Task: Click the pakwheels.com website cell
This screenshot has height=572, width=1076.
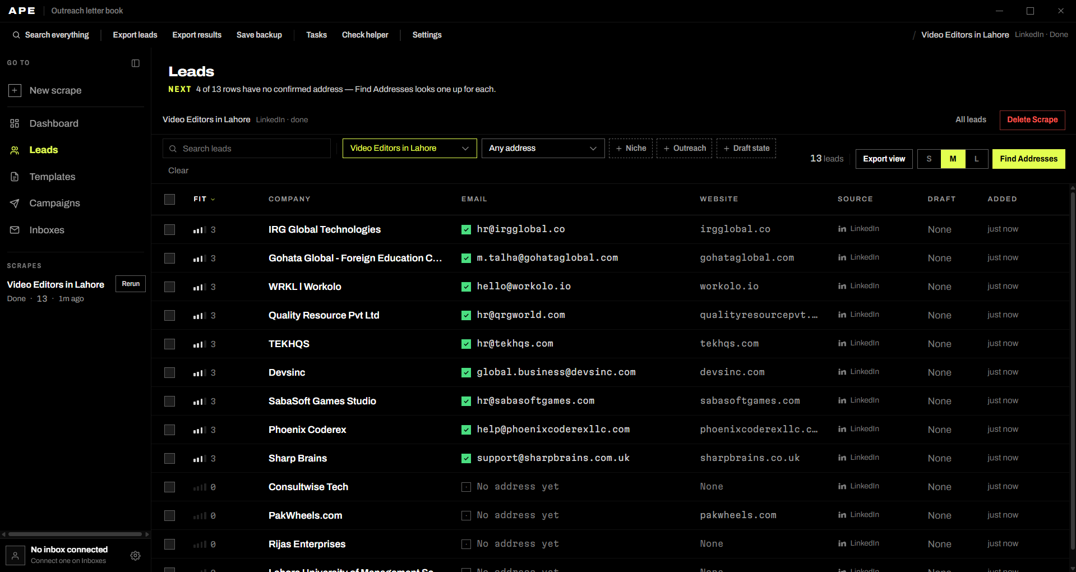Action: (738, 515)
